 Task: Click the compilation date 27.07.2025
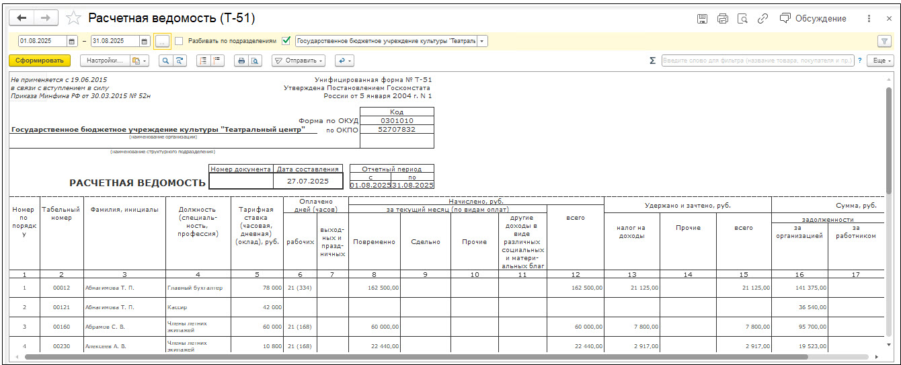pyautogui.click(x=308, y=181)
